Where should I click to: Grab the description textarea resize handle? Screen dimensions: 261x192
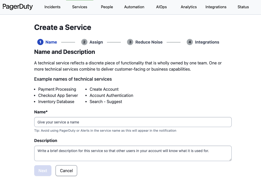pos(230,160)
